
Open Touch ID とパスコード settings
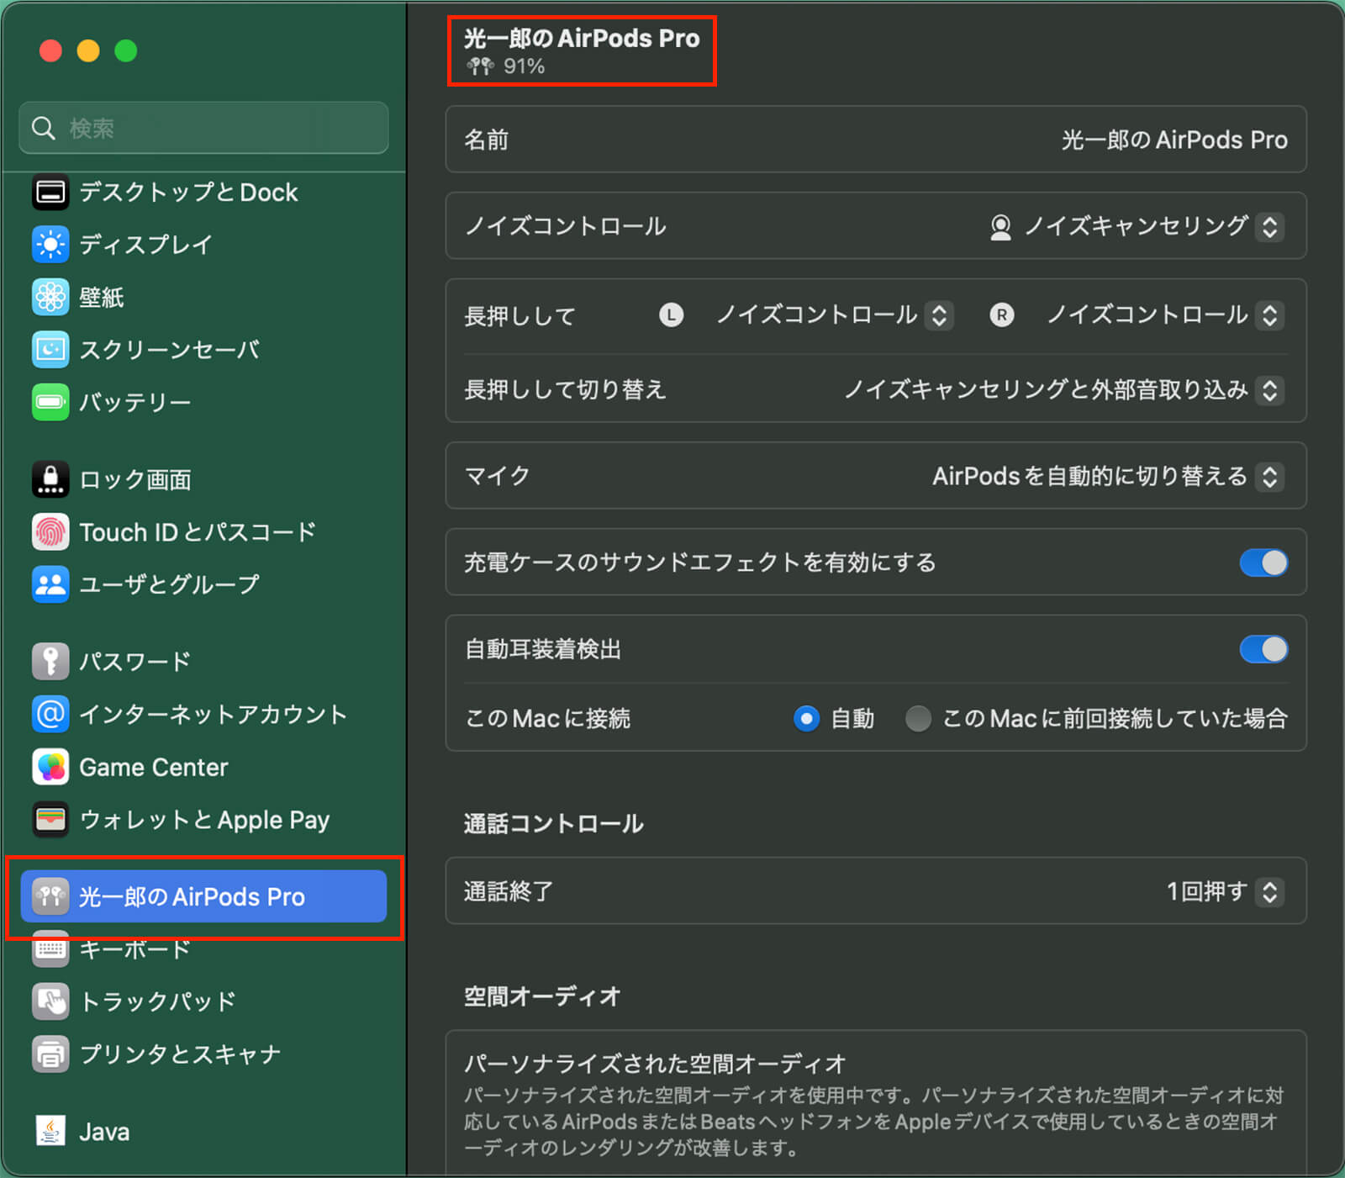click(198, 531)
